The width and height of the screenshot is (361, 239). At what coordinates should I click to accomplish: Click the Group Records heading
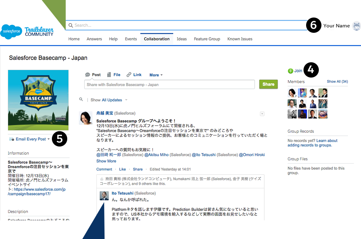(301, 131)
